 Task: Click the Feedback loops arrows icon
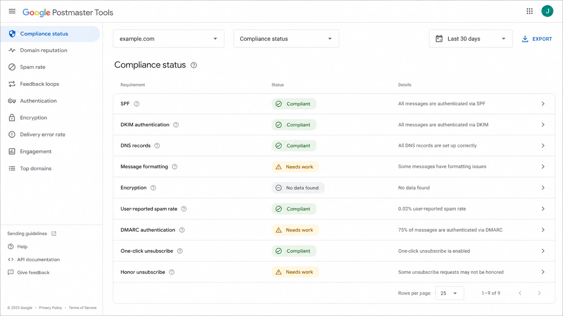[x=12, y=84]
